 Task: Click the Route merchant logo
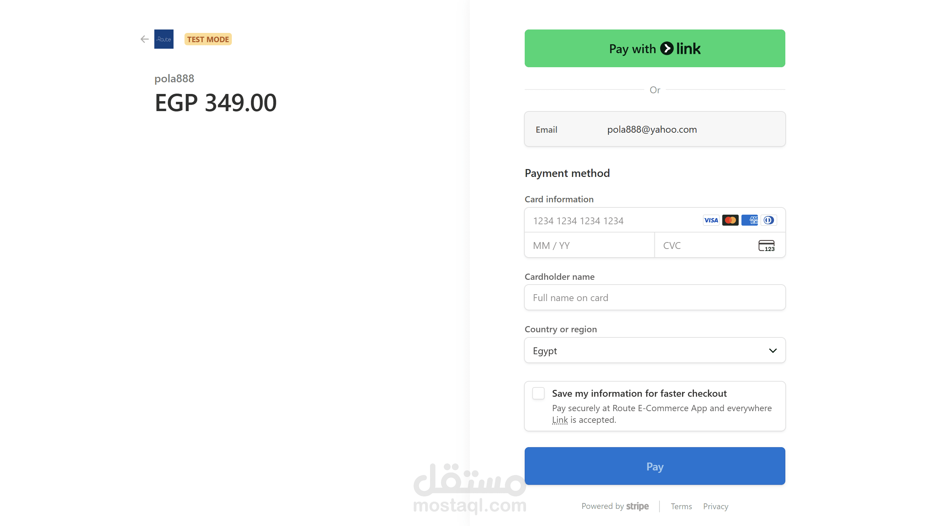click(x=164, y=39)
